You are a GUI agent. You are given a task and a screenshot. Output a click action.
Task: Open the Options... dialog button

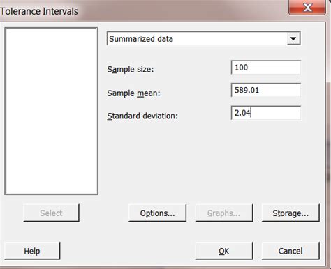pos(157,213)
